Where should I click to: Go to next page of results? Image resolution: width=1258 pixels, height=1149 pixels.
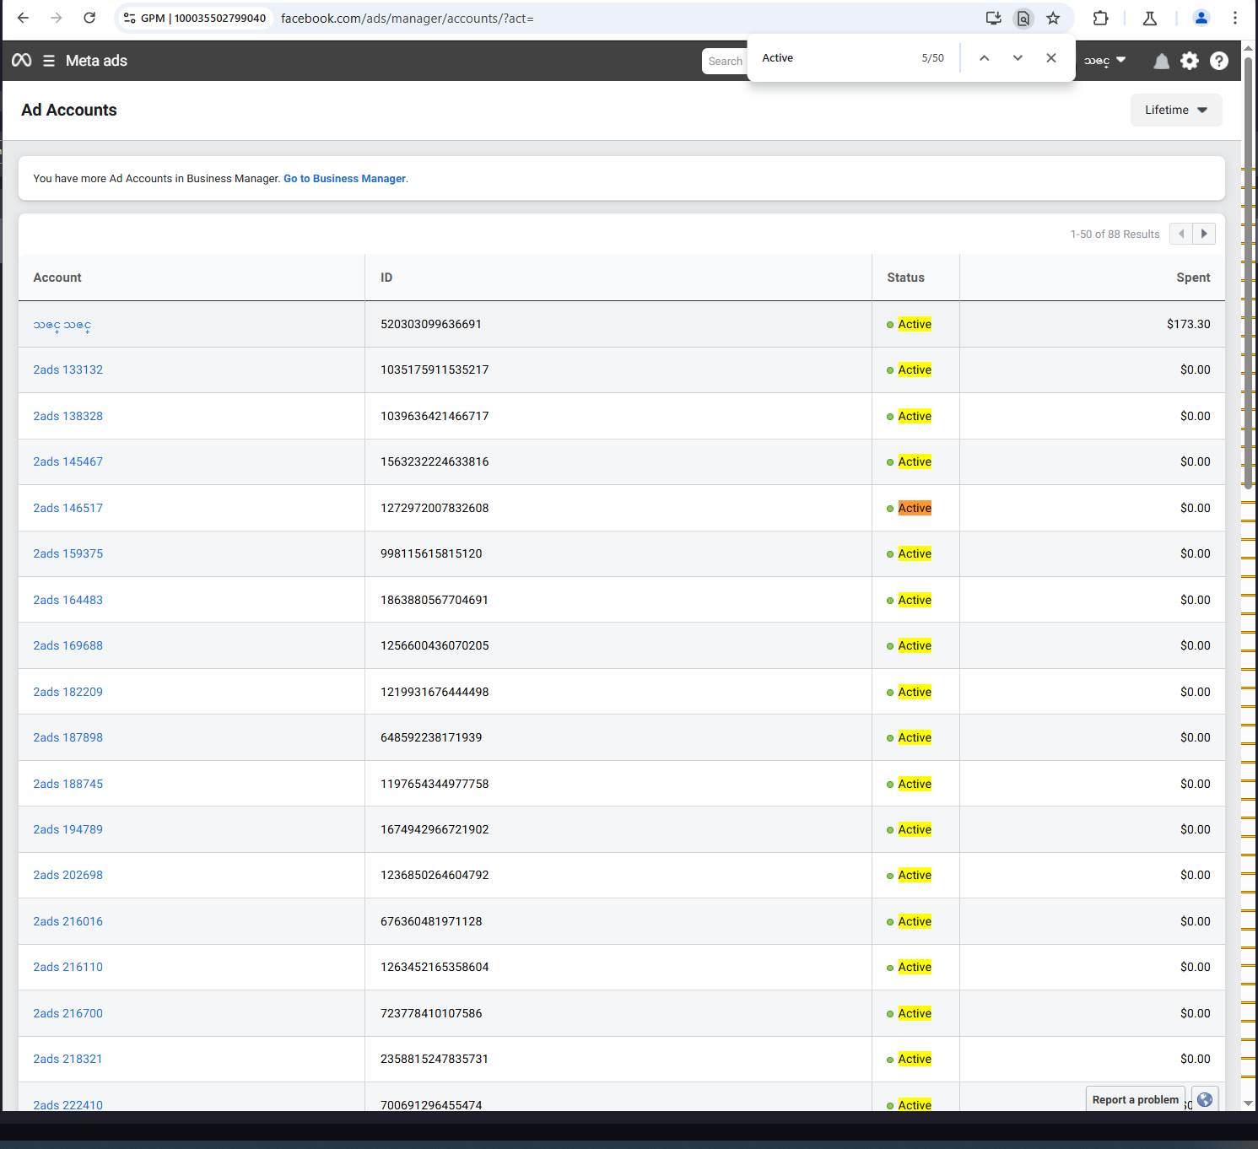pyautogui.click(x=1204, y=234)
